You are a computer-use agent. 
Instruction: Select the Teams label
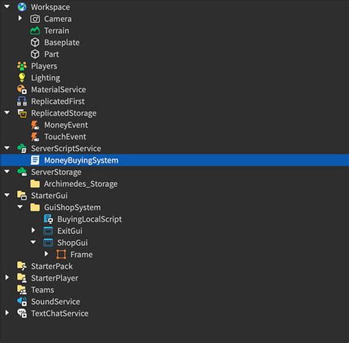43,290
